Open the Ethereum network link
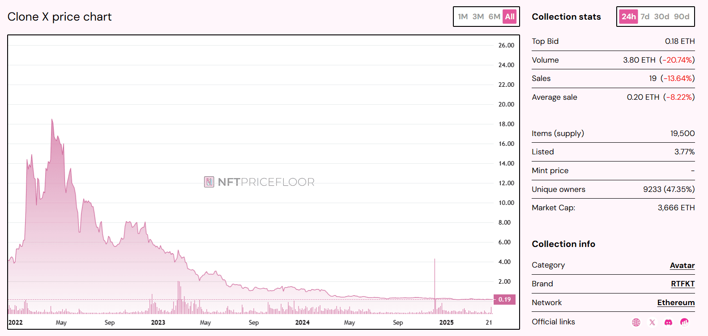 tap(676, 302)
